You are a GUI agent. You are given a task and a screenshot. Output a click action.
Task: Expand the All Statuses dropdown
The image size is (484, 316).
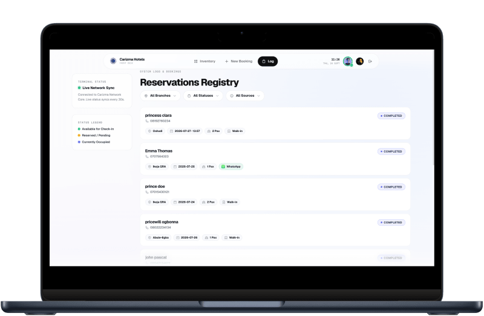coord(203,96)
